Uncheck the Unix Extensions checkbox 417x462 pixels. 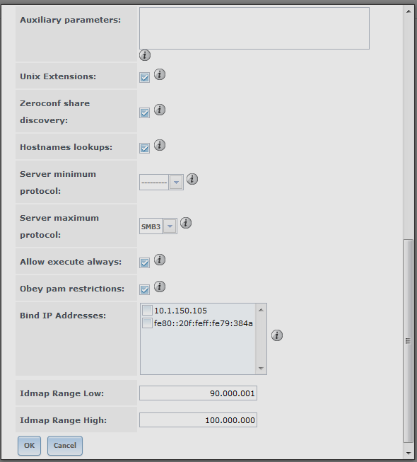click(144, 78)
